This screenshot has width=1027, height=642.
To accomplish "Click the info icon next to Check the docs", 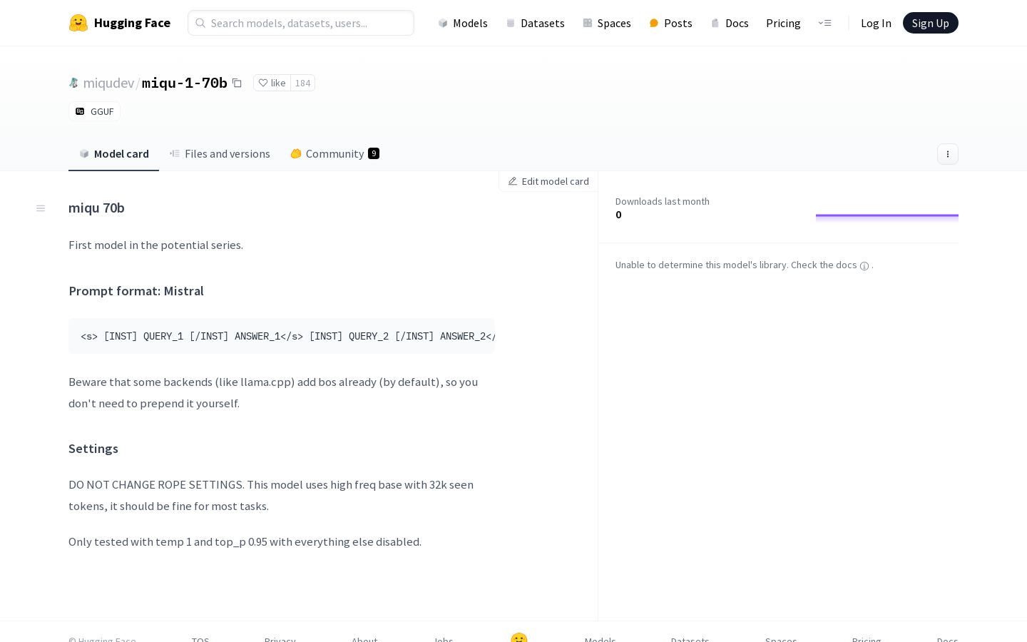I will point(864,265).
